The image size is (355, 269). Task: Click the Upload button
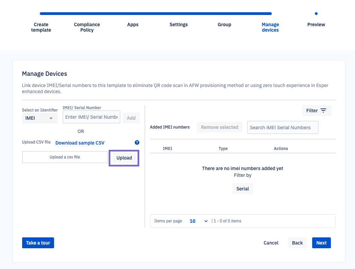pyautogui.click(x=124, y=158)
